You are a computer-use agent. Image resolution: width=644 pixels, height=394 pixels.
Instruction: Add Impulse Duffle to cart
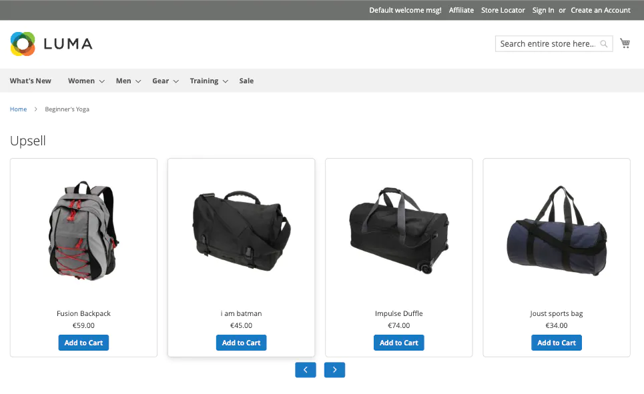pyautogui.click(x=399, y=343)
